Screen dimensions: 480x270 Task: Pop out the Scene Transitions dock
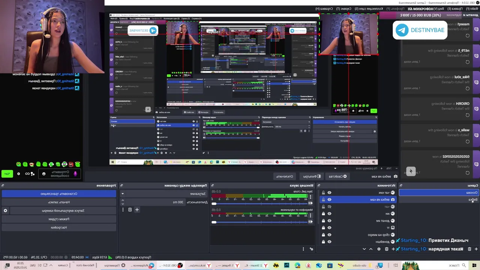point(121,186)
